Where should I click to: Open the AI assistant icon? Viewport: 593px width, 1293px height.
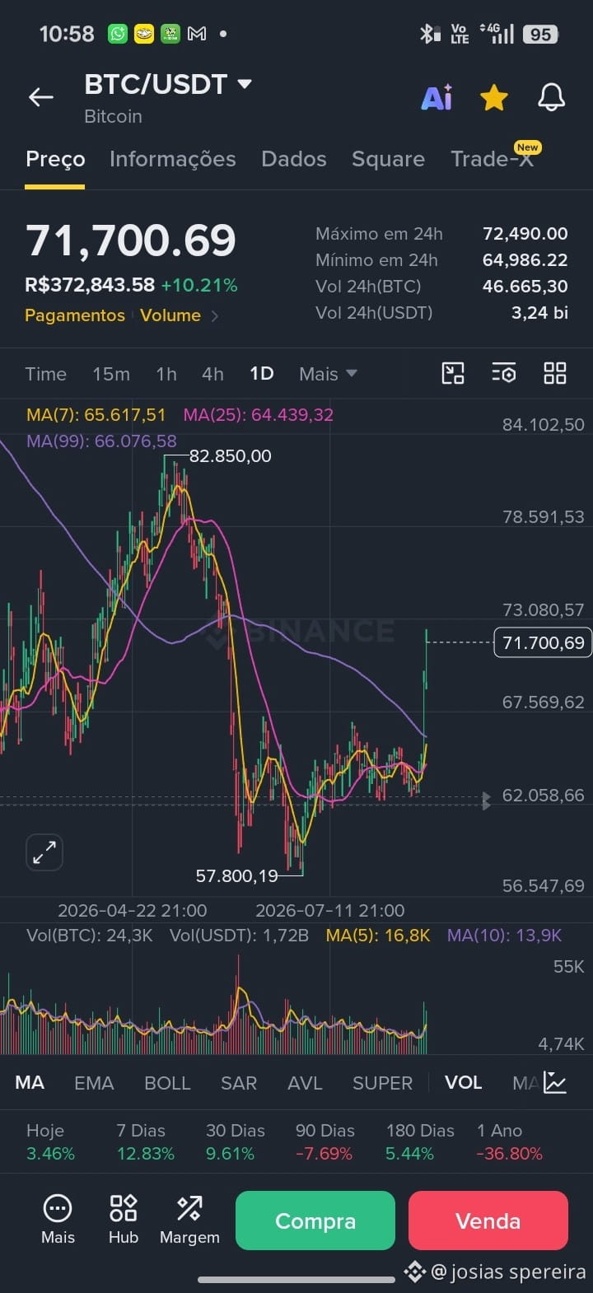[x=437, y=97]
